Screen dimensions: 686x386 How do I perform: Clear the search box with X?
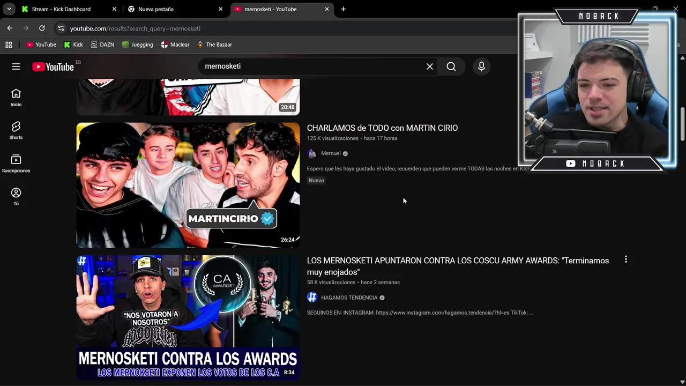pos(430,66)
